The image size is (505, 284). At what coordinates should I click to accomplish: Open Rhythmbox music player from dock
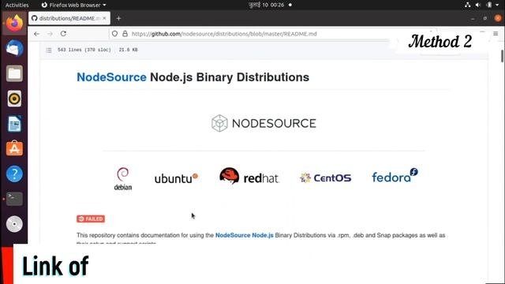[14, 99]
